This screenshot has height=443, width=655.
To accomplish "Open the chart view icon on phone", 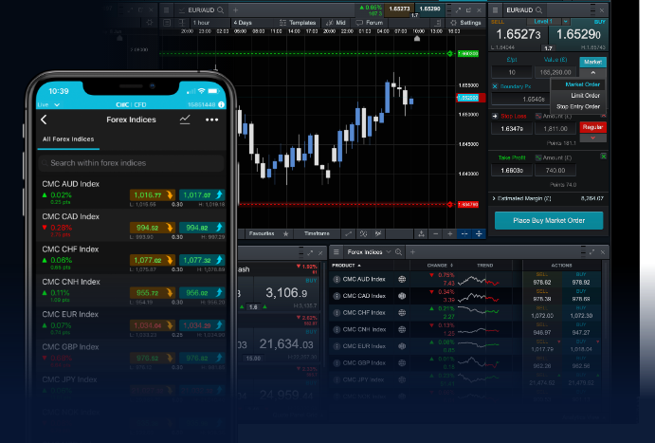I will click(185, 120).
